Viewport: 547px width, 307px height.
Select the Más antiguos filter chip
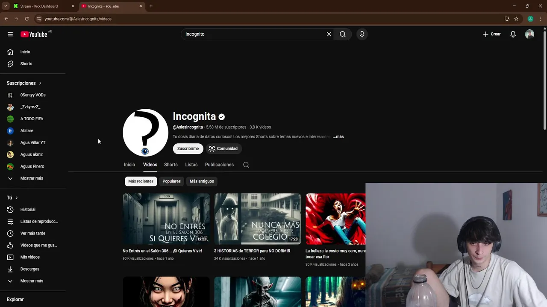tap(202, 181)
